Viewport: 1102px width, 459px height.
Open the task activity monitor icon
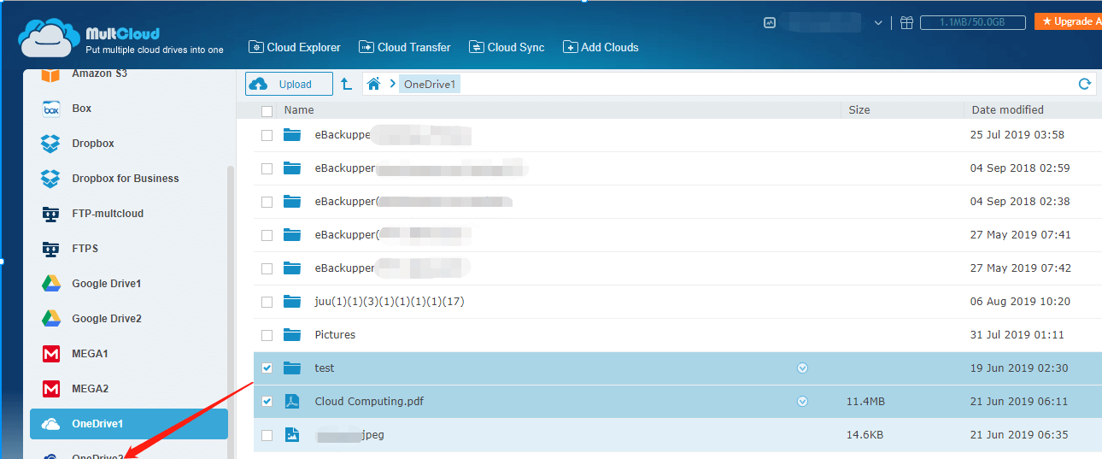[x=770, y=23]
